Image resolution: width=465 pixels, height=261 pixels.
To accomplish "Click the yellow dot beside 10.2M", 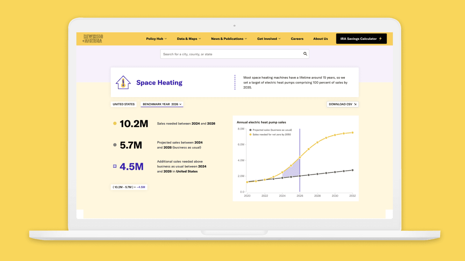I will pos(115,124).
